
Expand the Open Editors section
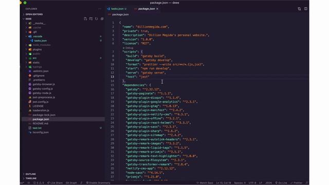(x=34, y=14)
